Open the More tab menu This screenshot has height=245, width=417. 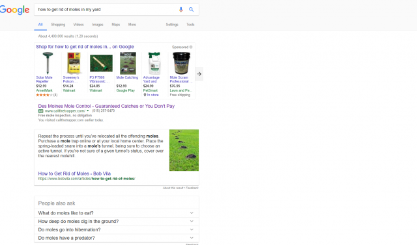(x=132, y=25)
